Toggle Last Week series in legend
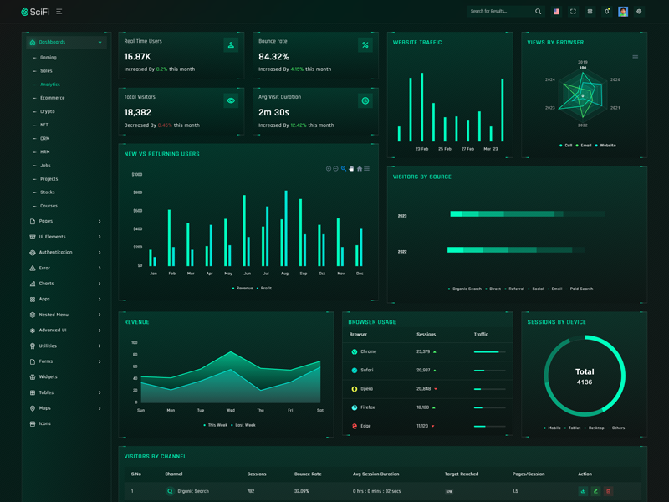The height and width of the screenshot is (502, 669). (x=245, y=425)
